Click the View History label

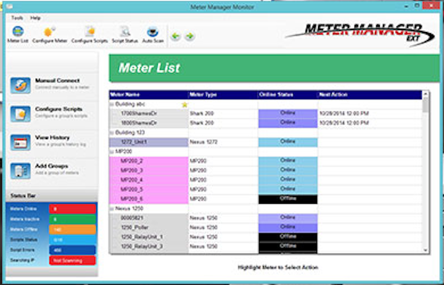52,137
